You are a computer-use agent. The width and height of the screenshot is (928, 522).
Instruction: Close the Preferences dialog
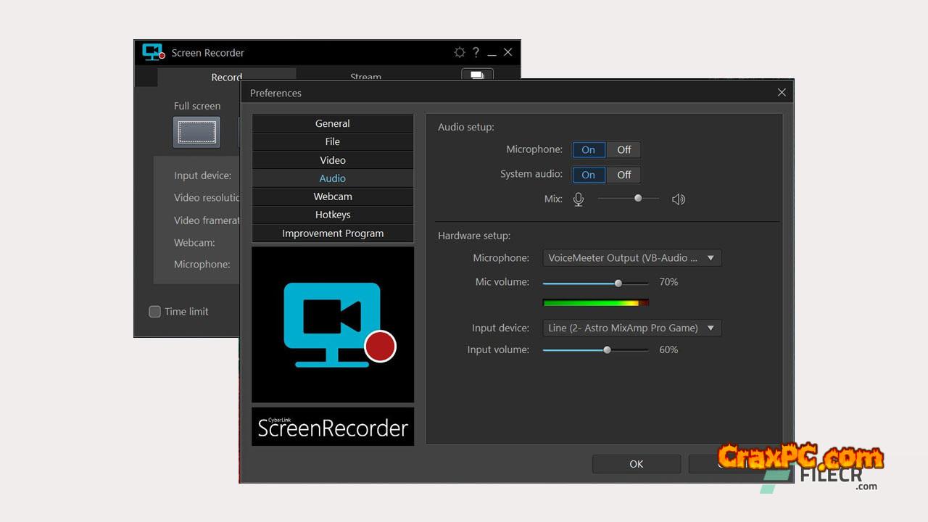[781, 92]
